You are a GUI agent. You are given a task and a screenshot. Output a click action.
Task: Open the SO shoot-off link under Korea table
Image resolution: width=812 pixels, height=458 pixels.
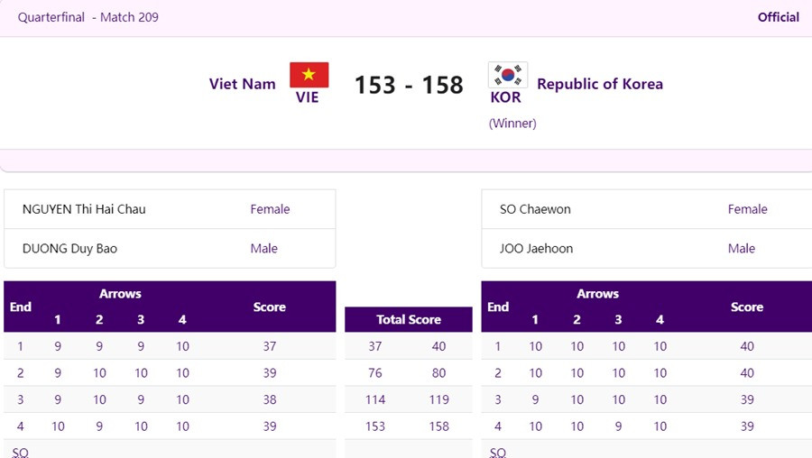tap(498, 452)
